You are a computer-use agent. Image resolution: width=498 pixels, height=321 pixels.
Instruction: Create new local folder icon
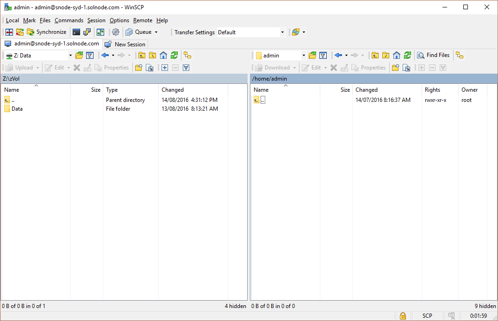[x=138, y=67]
